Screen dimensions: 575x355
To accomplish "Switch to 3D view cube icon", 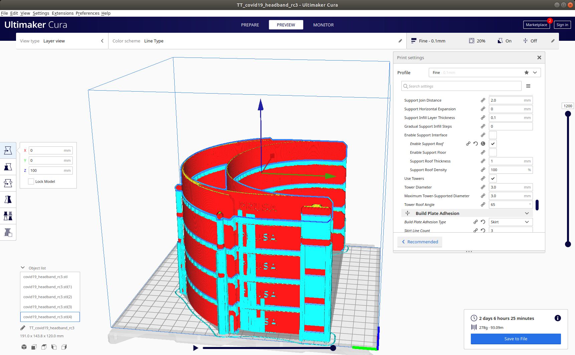I will pos(24,347).
